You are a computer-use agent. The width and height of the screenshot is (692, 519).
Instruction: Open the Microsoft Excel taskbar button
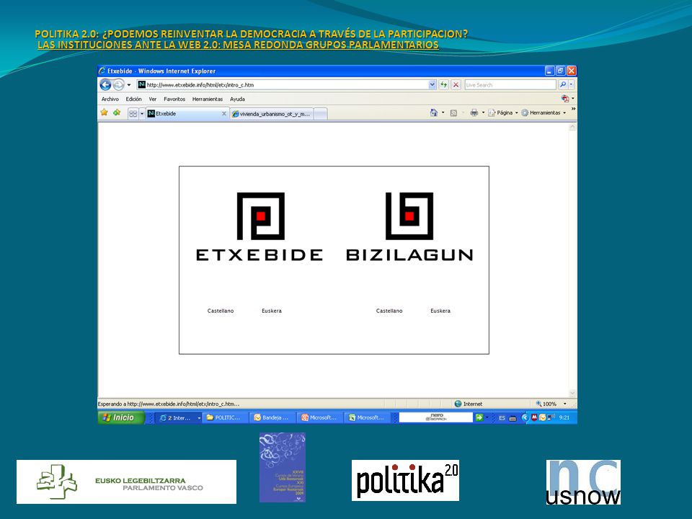point(368,417)
